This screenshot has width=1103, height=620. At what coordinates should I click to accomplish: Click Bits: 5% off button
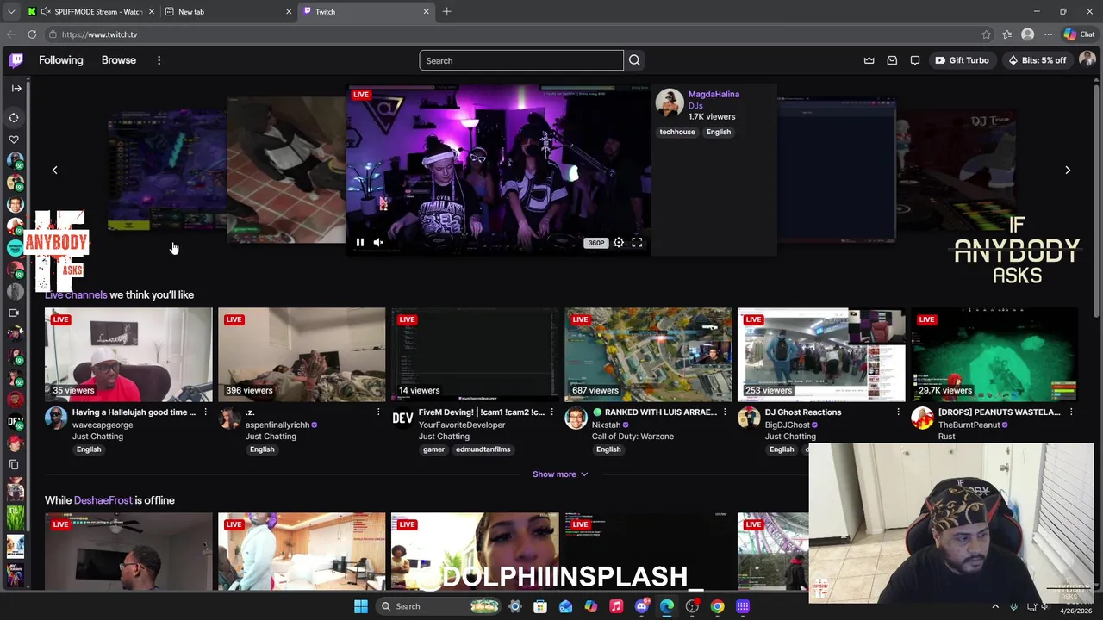(1037, 60)
